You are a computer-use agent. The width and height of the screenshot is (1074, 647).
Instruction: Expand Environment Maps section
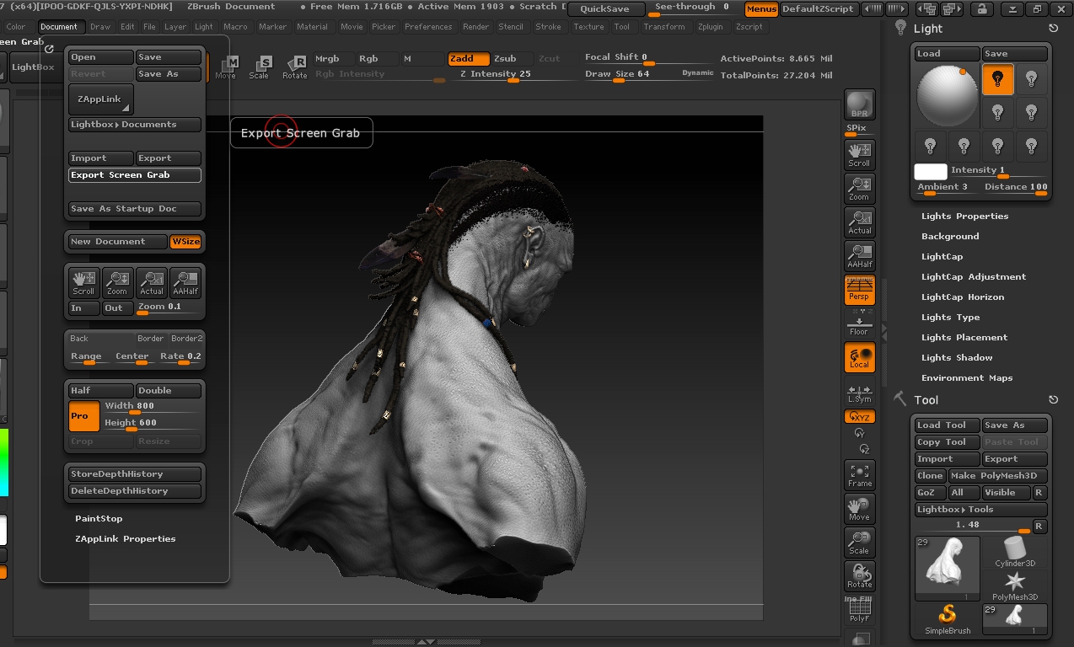[967, 378]
